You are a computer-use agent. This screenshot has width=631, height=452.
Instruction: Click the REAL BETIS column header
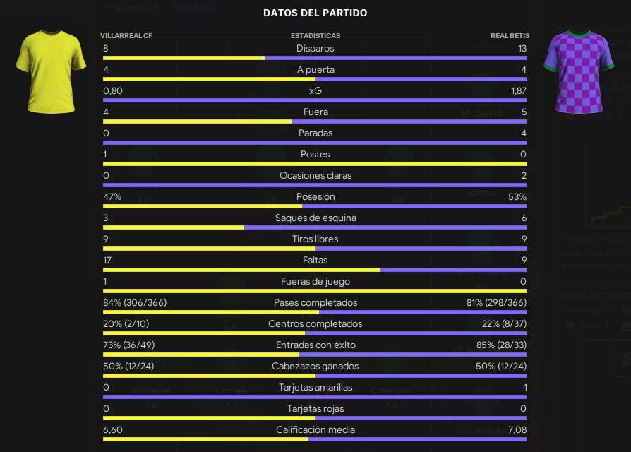pyautogui.click(x=510, y=36)
